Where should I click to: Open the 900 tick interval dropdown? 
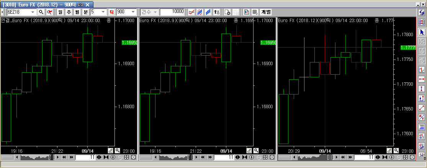pyautogui.click(x=134, y=12)
